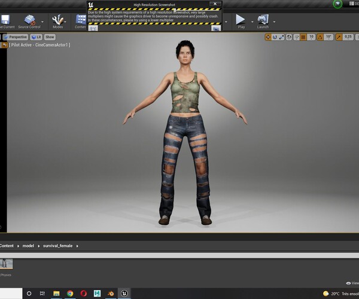Screen dimensions: 359x299
Task: Expand the Source Control dropdown arrow
Action: 42,22
